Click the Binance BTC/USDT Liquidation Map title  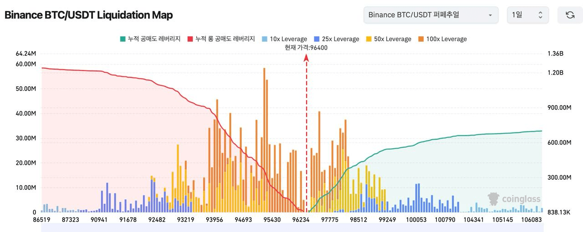tap(89, 15)
